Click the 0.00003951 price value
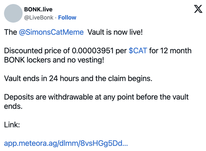Viewport: 206px width, 151px height. coord(95,51)
